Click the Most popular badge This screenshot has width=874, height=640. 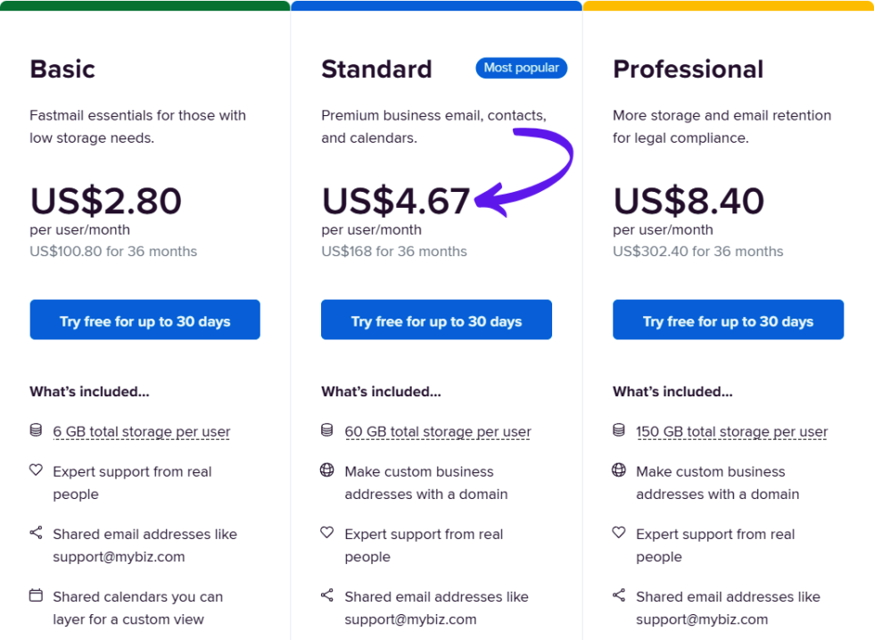pos(521,68)
